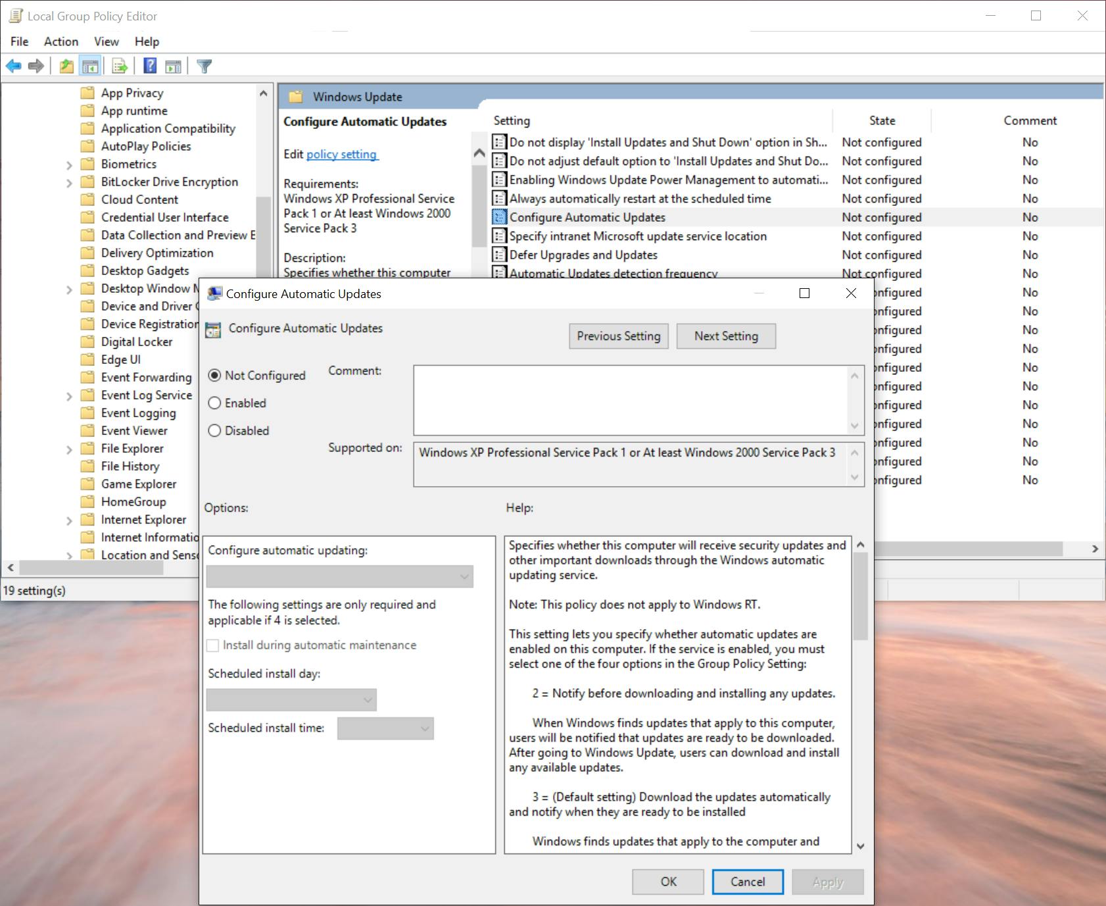The image size is (1106, 906).
Task: Click the App Privacy folder icon
Action: 87,93
